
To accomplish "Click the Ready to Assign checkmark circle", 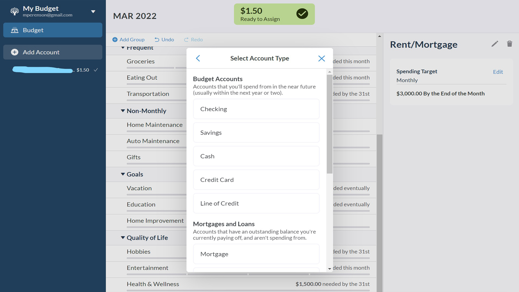I will tap(302, 14).
